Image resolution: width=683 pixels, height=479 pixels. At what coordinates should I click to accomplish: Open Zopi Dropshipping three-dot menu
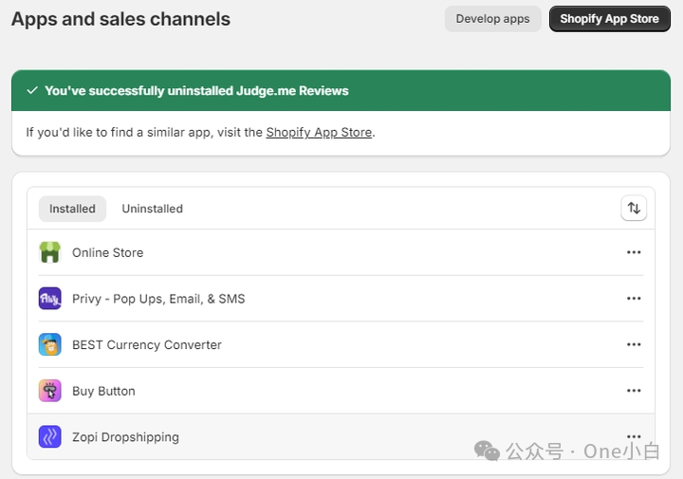pos(634,436)
